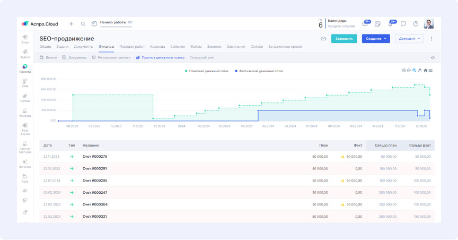
Task: Open notifications bell icon
Action: point(390,24)
